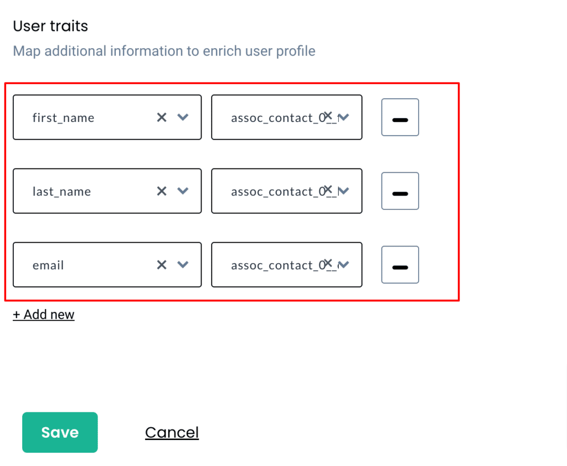Open assoc_contact dropdown in email row

point(343,265)
